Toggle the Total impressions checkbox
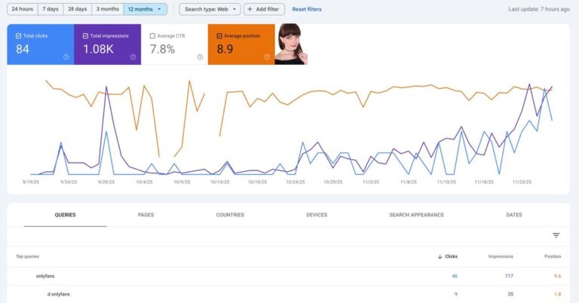This screenshot has width=579, height=303. [85, 35]
